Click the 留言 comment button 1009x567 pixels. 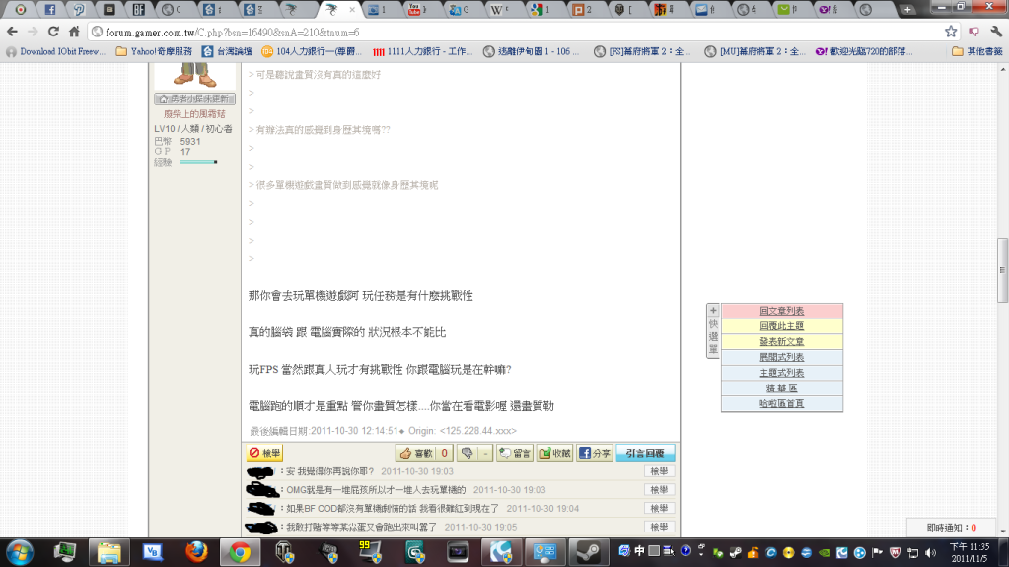515,454
